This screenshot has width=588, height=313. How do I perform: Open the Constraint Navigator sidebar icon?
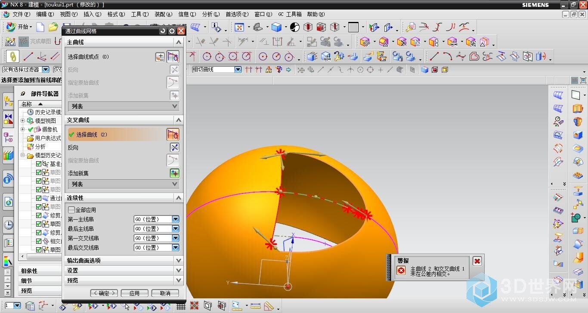click(x=8, y=118)
